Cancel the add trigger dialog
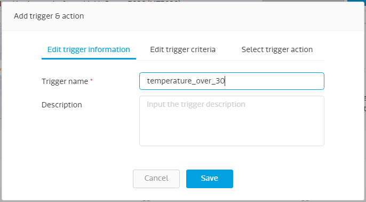This screenshot has width=366, height=202. [156, 179]
